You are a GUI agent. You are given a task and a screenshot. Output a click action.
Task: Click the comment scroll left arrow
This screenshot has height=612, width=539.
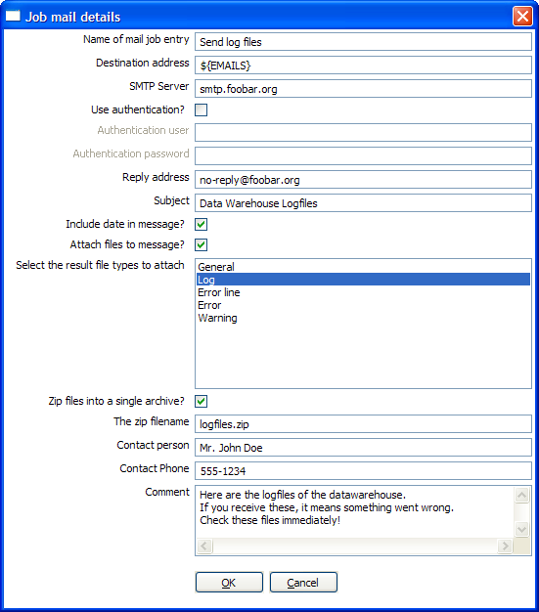point(204,546)
